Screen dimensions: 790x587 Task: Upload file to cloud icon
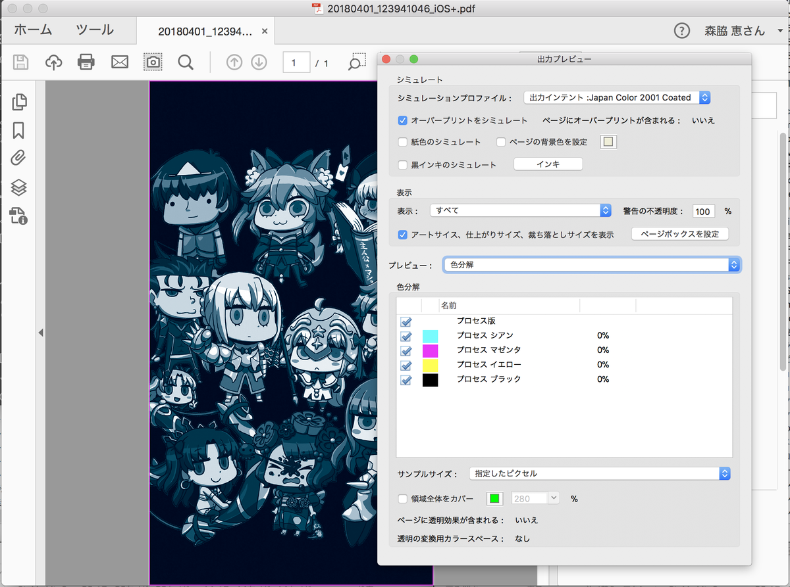point(53,62)
